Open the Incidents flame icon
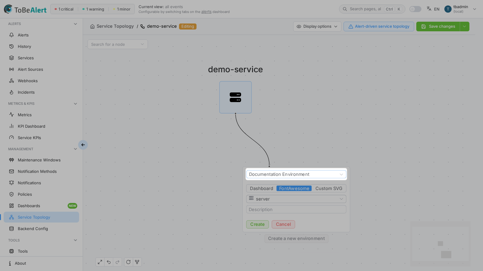 (11, 92)
